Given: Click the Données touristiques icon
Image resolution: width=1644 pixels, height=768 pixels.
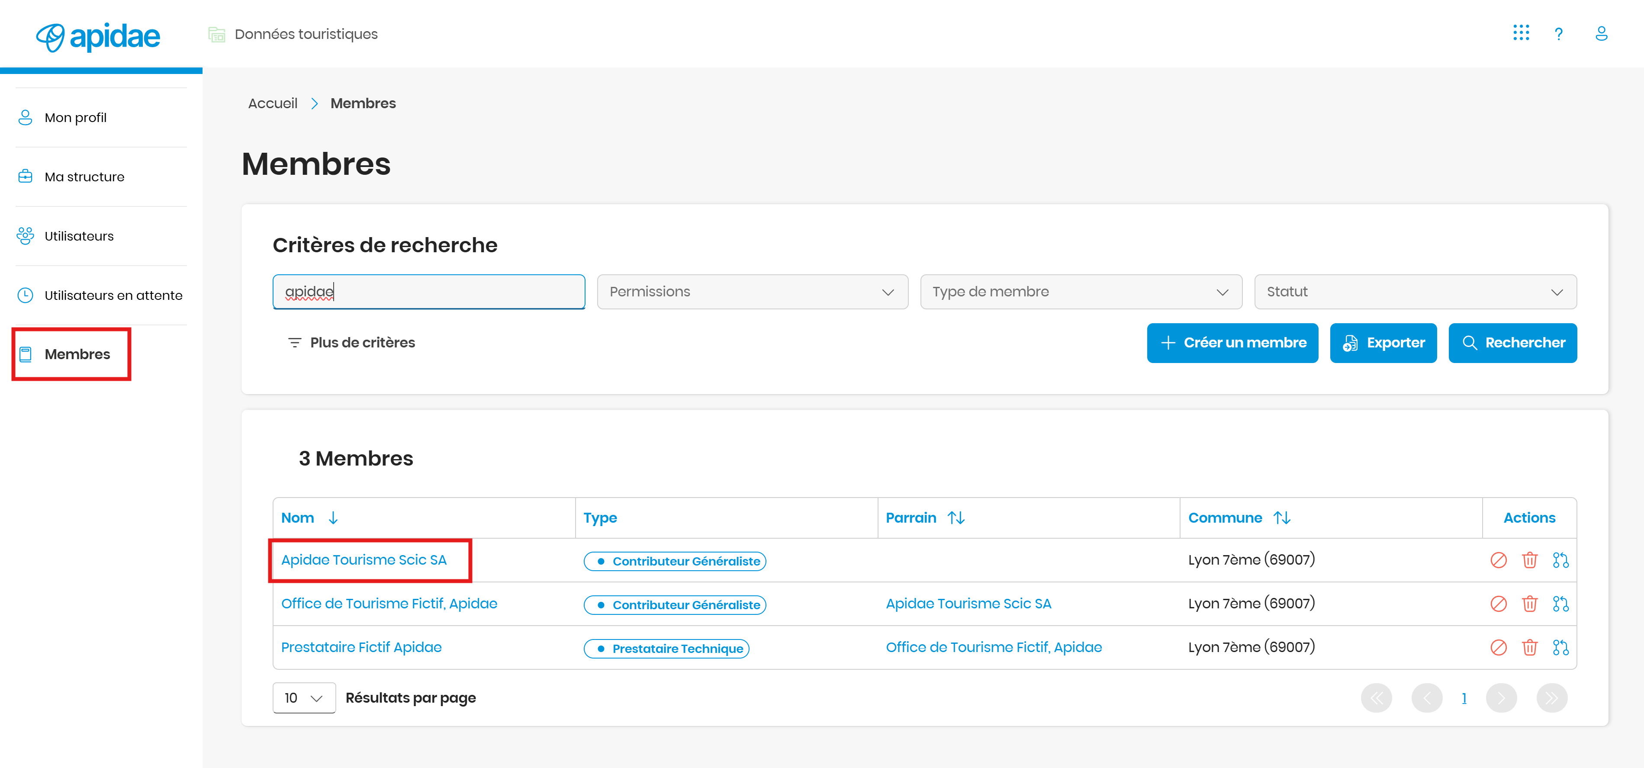Looking at the screenshot, I should pos(217,34).
